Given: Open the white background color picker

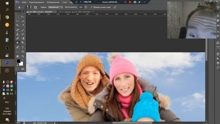Looking at the screenshot, I should (x=21, y=64).
